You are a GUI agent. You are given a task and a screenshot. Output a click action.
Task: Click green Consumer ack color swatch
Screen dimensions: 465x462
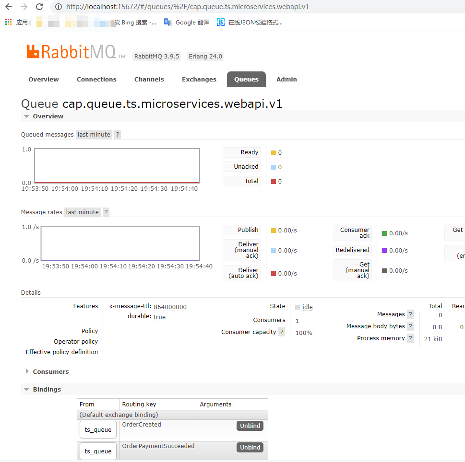coord(384,233)
